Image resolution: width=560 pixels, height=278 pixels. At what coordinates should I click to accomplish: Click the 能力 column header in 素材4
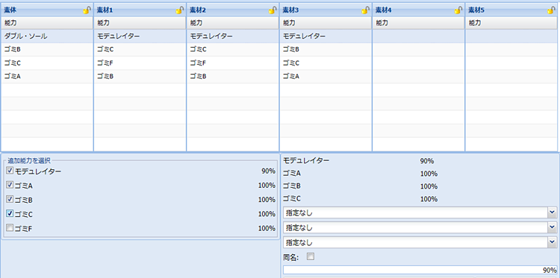pyautogui.click(x=418, y=23)
